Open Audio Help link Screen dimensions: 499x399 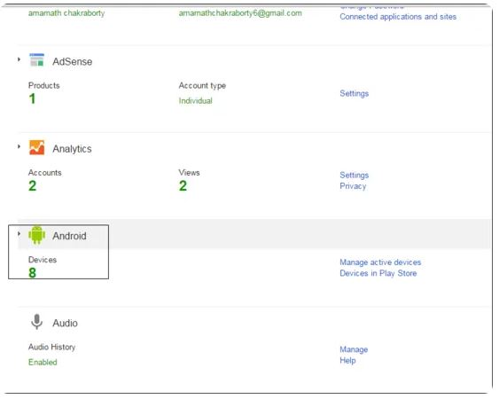pyautogui.click(x=347, y=361)
